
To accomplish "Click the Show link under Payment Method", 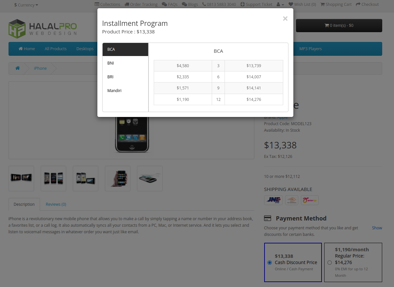I will [377, 228].
